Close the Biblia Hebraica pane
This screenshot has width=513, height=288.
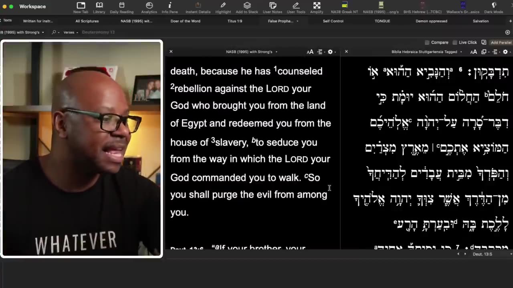click(x=346, y=52)
